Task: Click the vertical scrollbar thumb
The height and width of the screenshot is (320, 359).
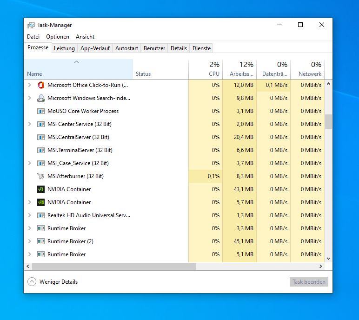Action: (x=329, y=121)
